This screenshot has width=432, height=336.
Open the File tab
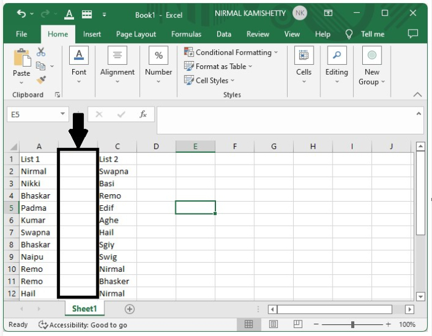[x=22, y=34]
